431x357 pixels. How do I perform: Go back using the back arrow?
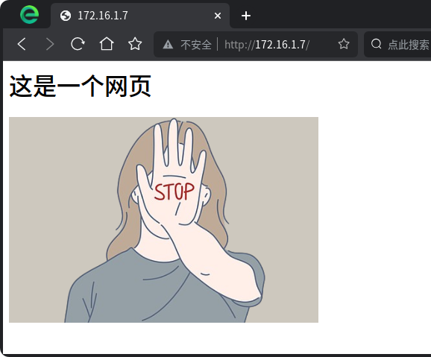pos(22,44)
